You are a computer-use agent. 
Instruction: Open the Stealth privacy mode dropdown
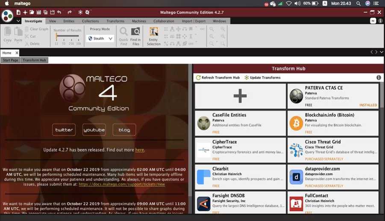pyautogui.click(x=100, y=38)
